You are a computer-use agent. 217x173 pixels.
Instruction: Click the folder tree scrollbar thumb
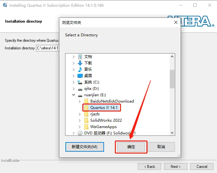tap(172, 79)
